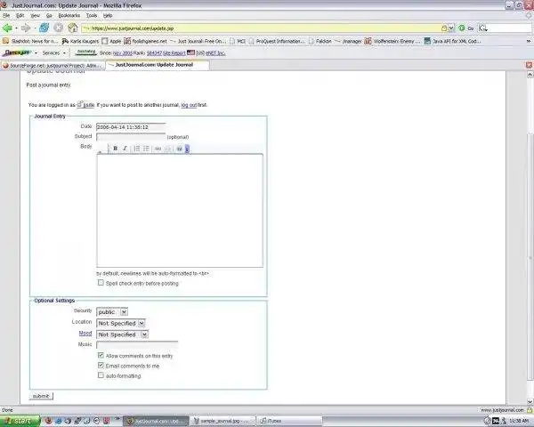Reload the page with the Refresh icon
The height and width of the screenshot is (427, 534).
44,28
